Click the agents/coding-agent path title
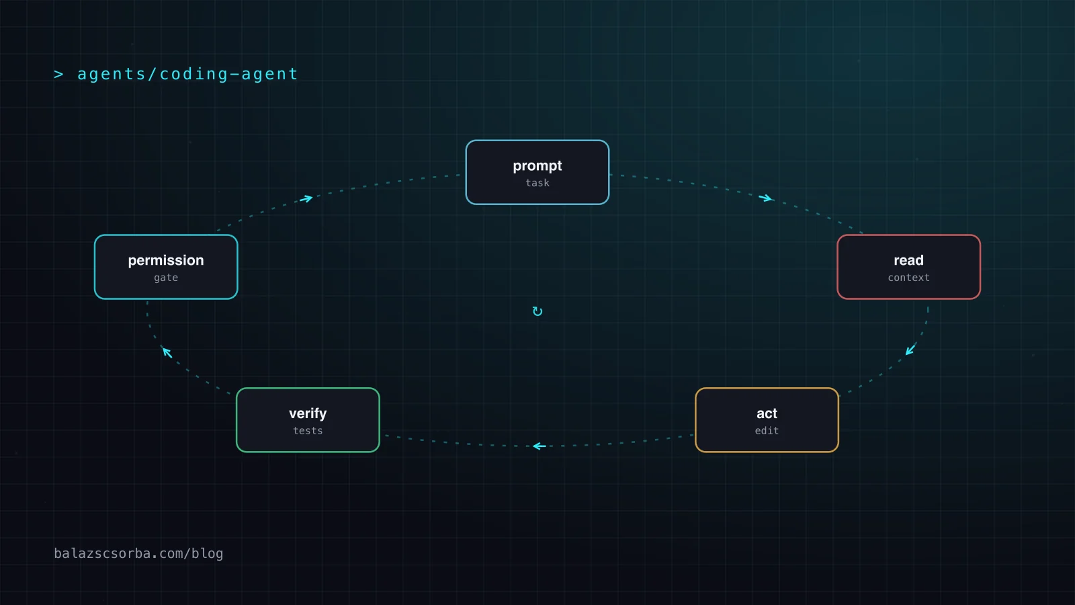Screen dimensions: 1075x605 coord(187,74)
